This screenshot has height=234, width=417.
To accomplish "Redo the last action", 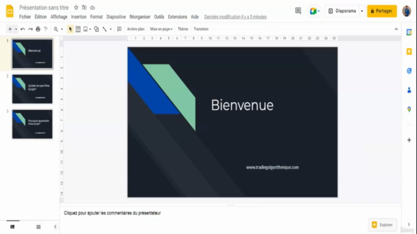I will 31,29.
